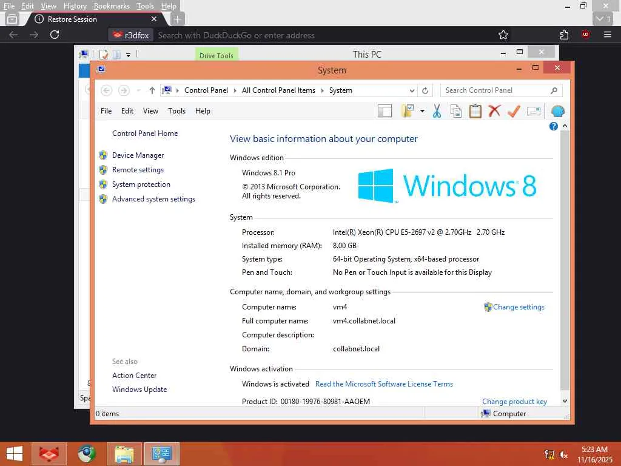
Task: Select All Control Panel Items breadcrumb
Action: (278, 90)
